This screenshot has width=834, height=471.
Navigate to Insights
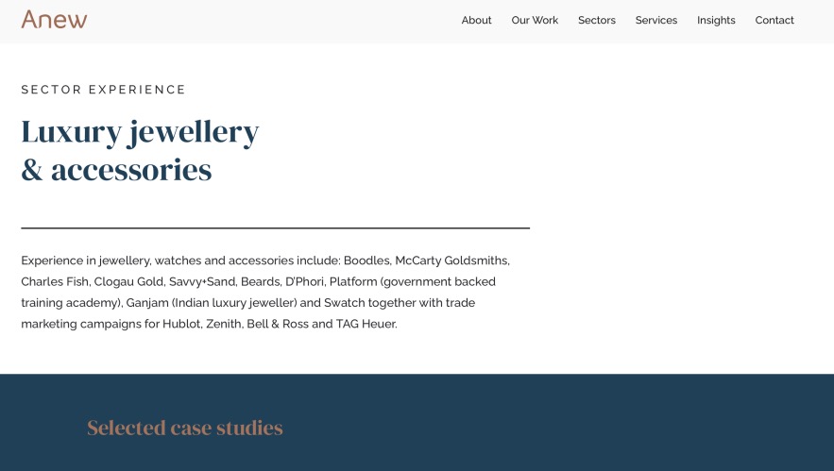tap(716, 21)
